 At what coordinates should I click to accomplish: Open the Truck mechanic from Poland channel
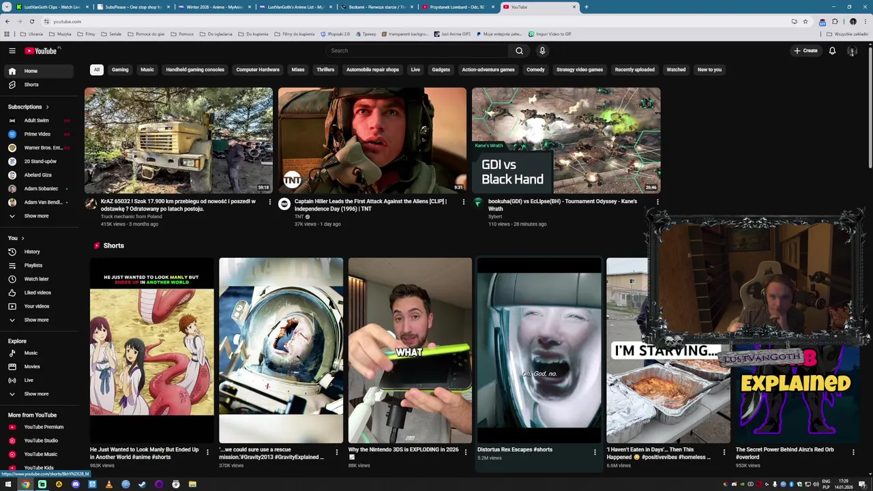(x=131, y=217)
